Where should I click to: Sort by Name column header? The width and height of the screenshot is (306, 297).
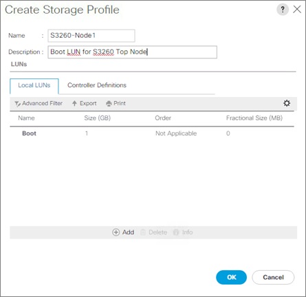coord(26,118)
